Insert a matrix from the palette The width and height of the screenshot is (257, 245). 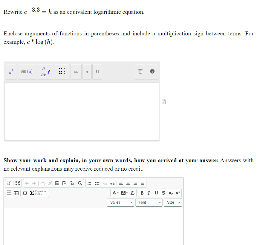click(62, 72)
